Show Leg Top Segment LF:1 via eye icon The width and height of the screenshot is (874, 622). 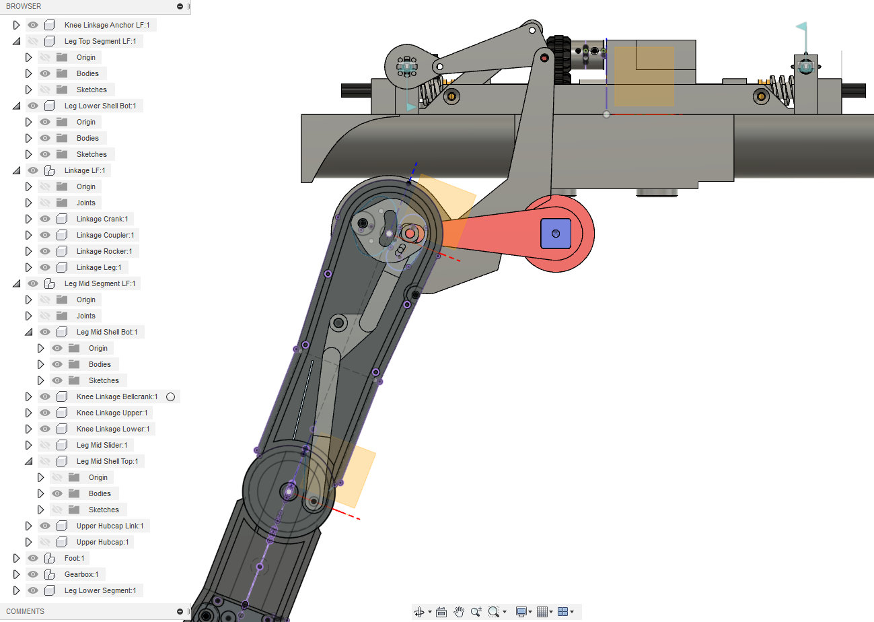(x=32, y=41)
